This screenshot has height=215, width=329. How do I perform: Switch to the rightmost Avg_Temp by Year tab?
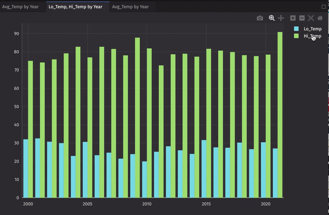(x=130, y=7)
